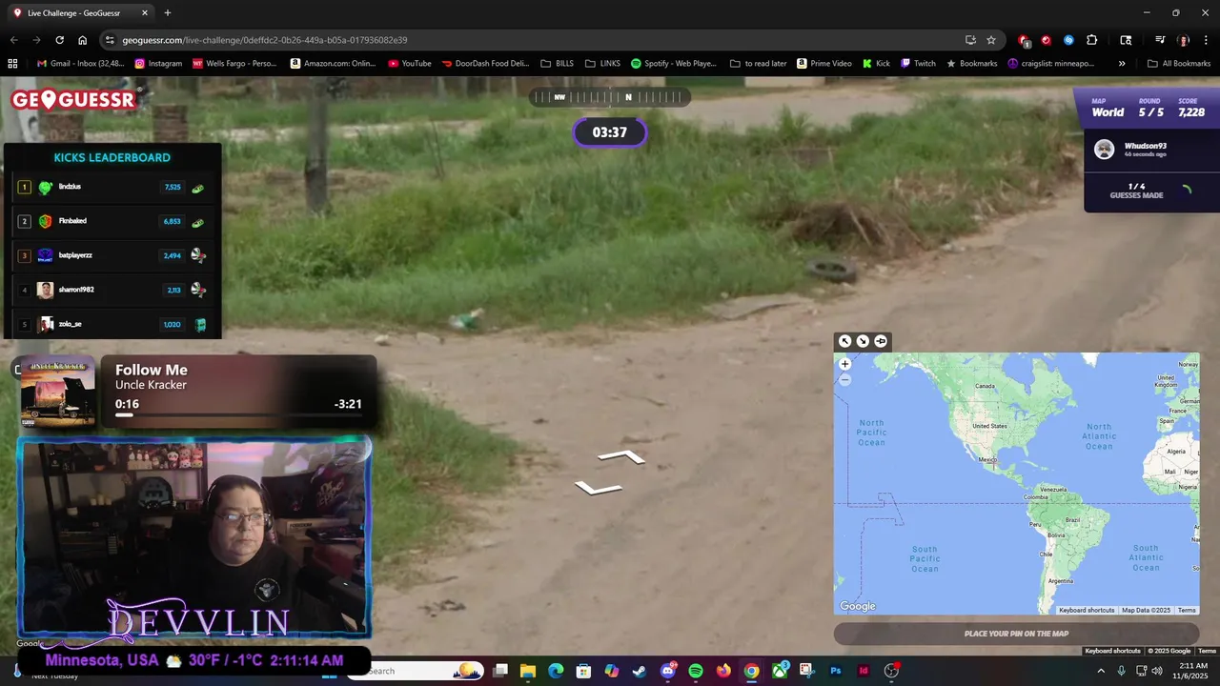View site information icon in address bar
The height and width of the screenshot is (686, 1220).
point(110,40)
